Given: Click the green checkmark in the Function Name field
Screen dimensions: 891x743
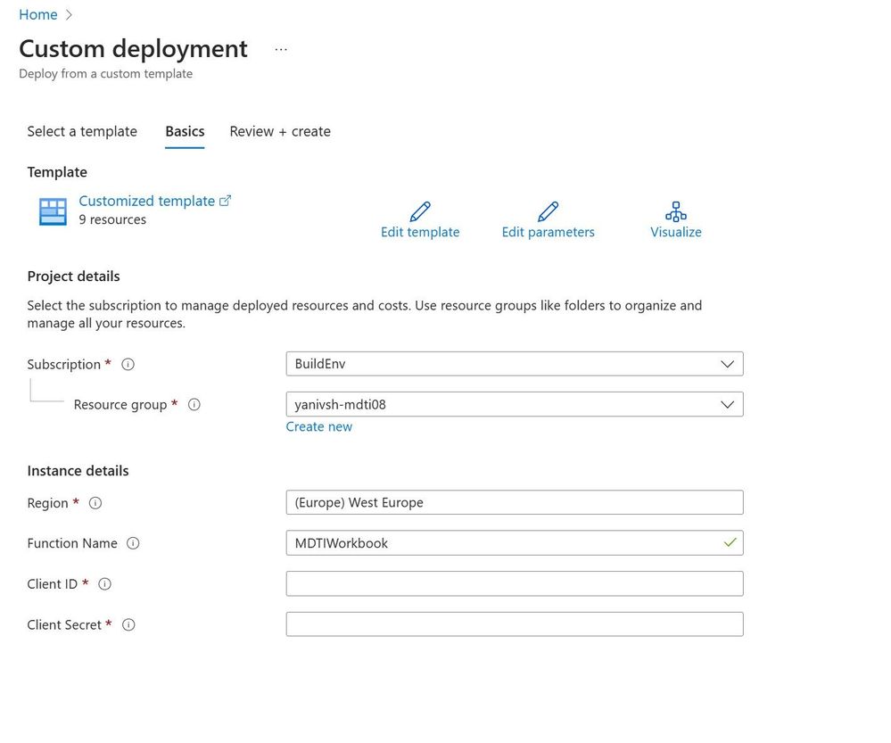Looking at the screenshot, I should [730, 542].
